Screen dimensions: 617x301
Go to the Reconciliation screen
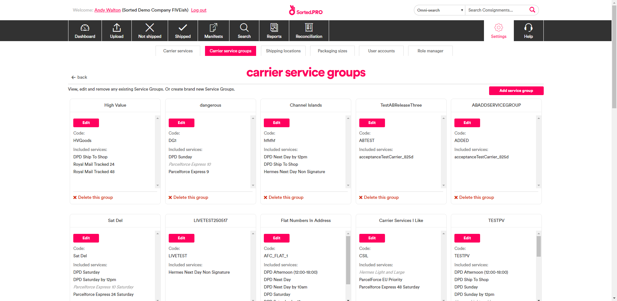(308, 31)
